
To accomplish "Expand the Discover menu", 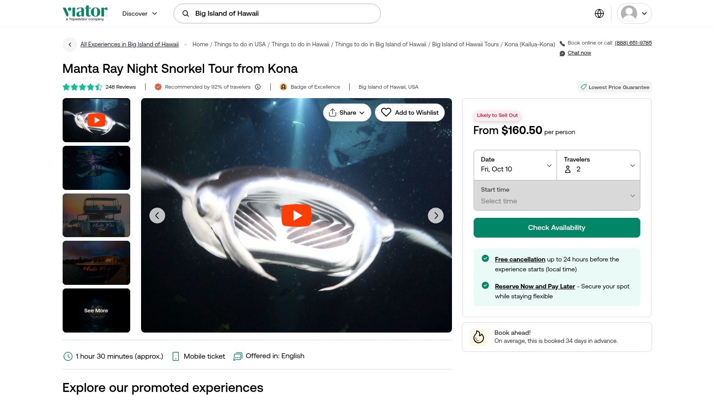I will pos(140,13).
